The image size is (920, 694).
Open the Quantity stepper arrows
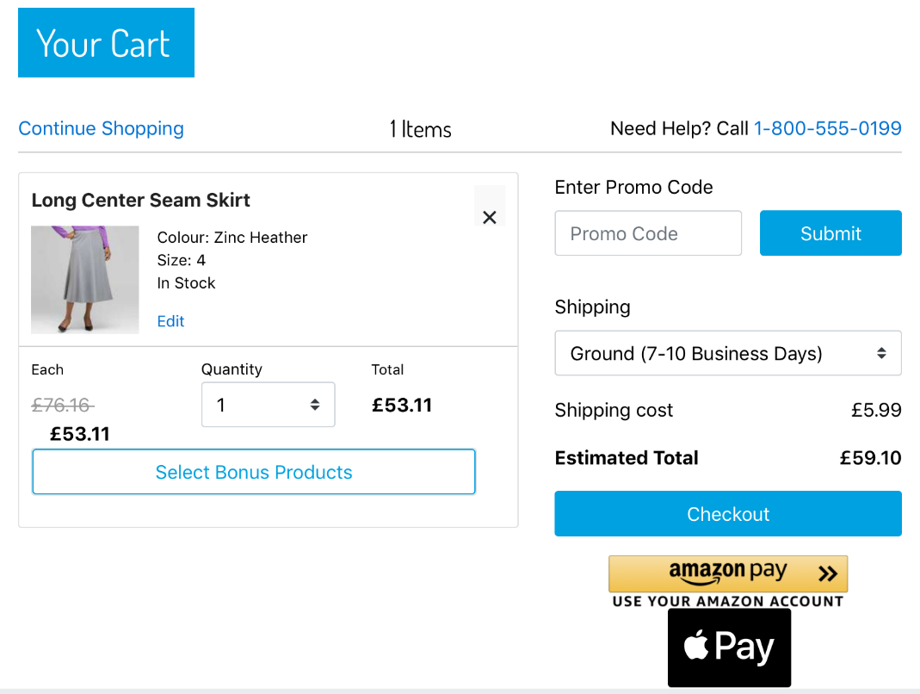pyautogui.click(x=315, y=405)
